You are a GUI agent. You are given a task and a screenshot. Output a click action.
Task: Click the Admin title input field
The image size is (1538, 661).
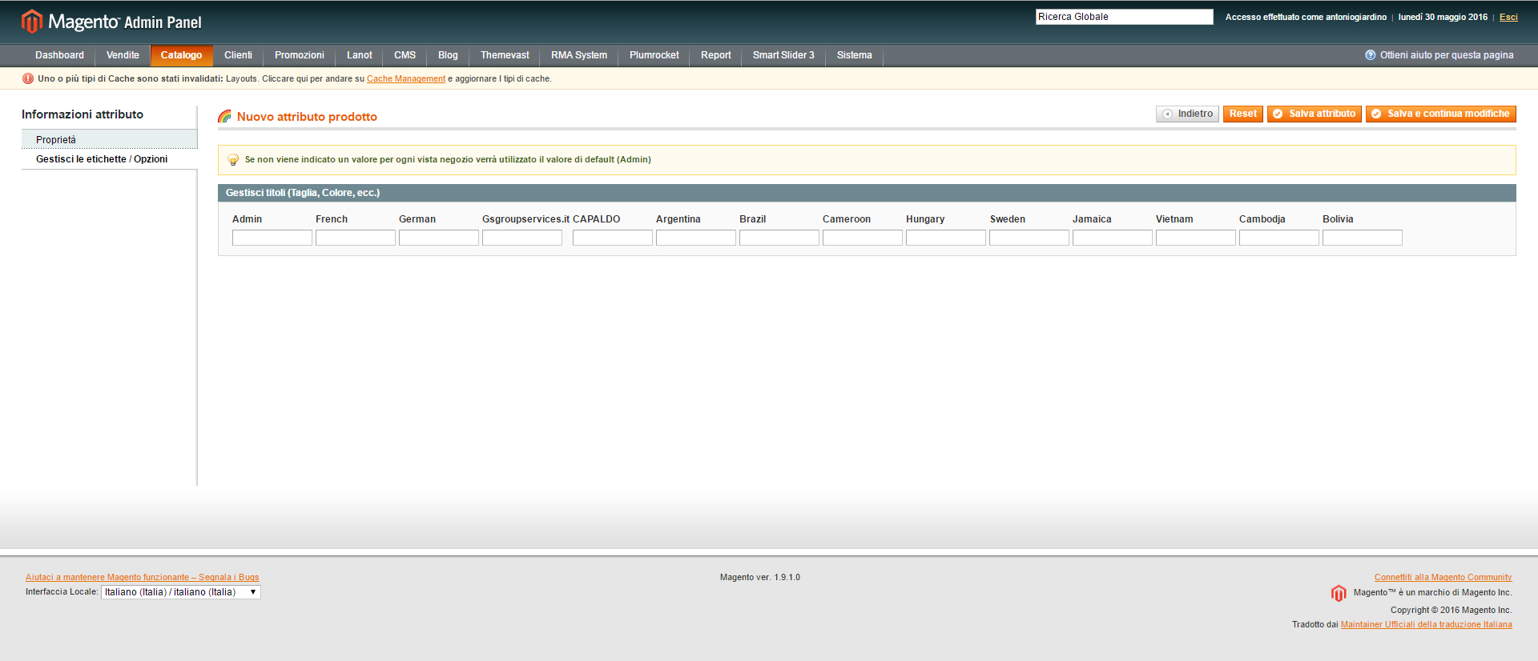click(x=272, y=238)
